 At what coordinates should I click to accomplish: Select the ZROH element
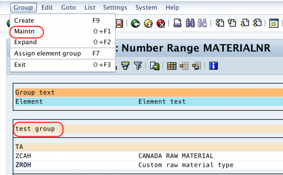[23, 165]
